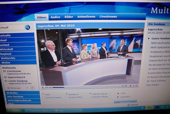Open Wahlarchiv in sidebar
Image resolution: width=170 pixels, height=114 pixels.
click(18, 58)
